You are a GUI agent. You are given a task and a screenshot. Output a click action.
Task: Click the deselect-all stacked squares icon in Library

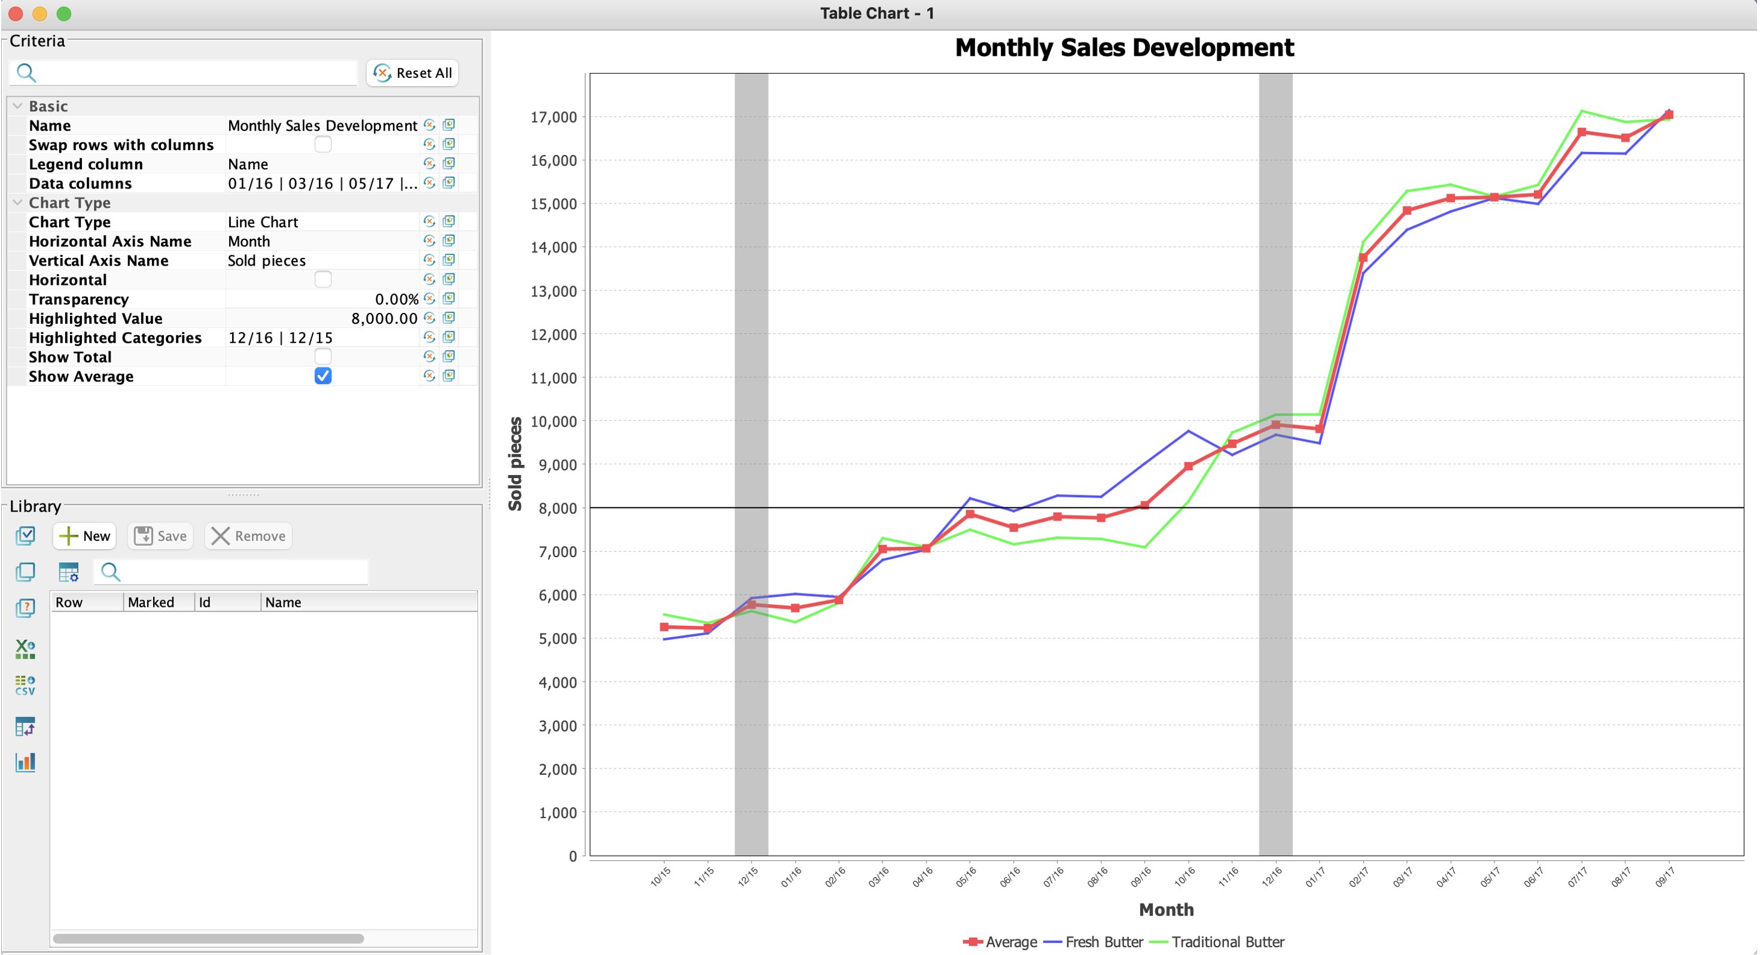[x=25, y=571]
